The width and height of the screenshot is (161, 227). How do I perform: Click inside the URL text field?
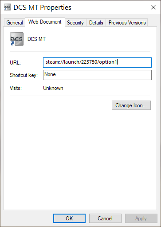point(97,62)
